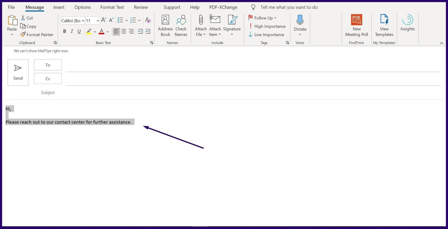This screenshot has width=448, height=229.
Task: Open font color dropdown arrow
Action: 107,32
